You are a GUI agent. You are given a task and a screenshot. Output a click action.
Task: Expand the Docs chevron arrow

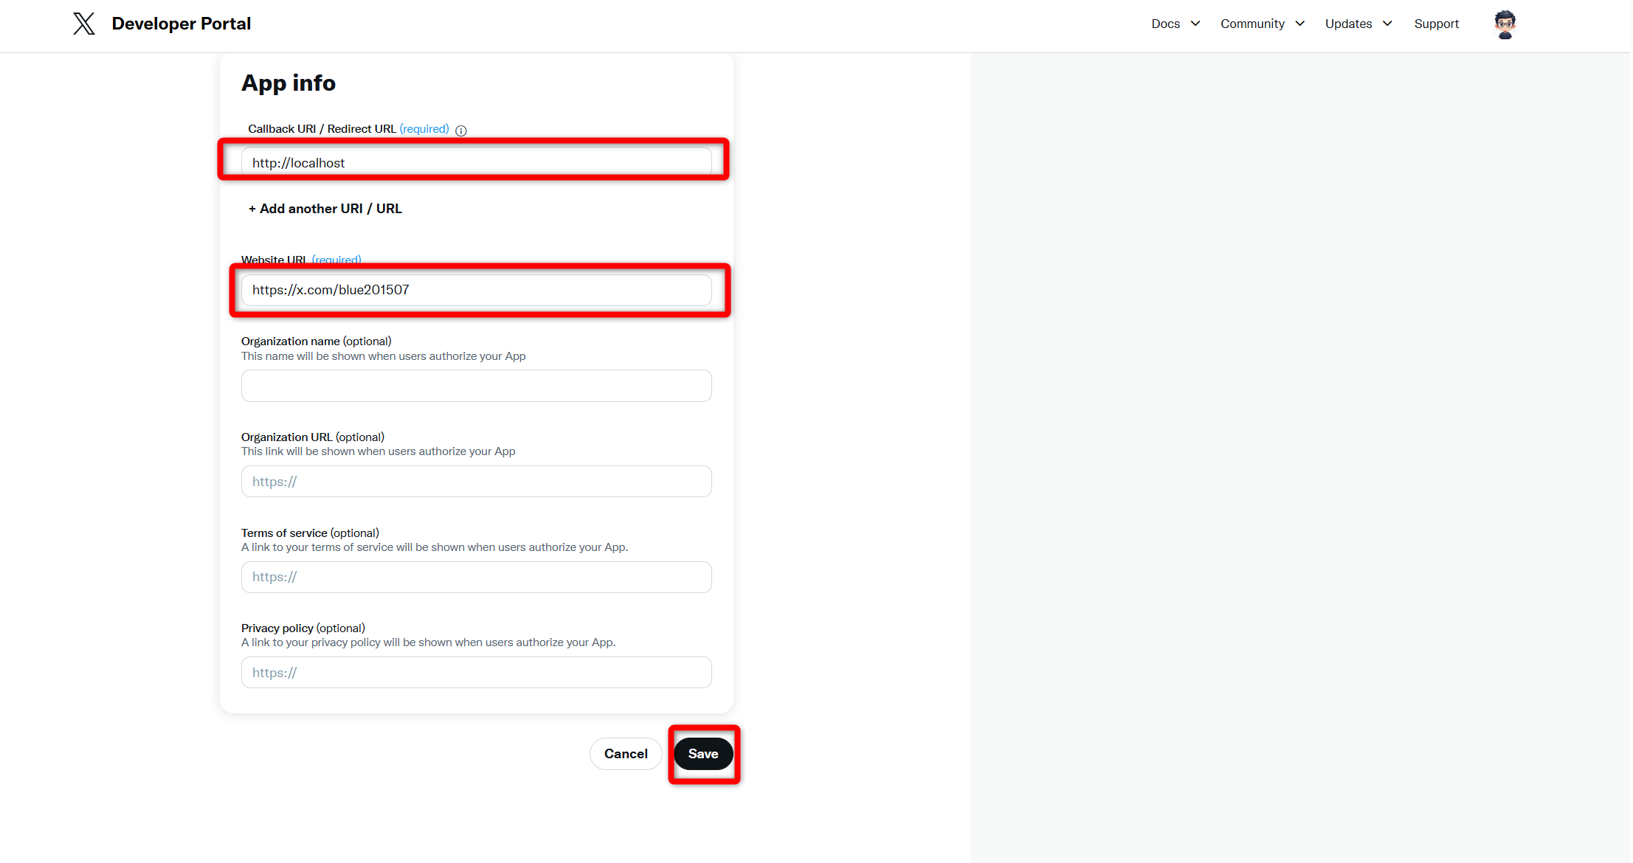pos(1195,24)
